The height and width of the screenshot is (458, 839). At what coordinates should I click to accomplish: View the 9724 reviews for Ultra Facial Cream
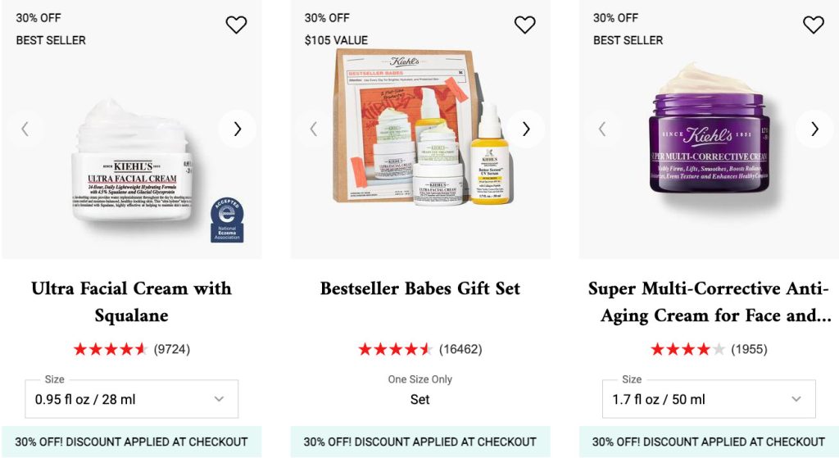(171, 349)
